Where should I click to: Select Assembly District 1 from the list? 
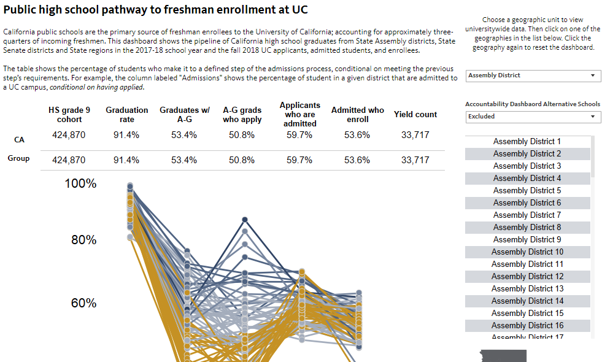coord(527,141)
